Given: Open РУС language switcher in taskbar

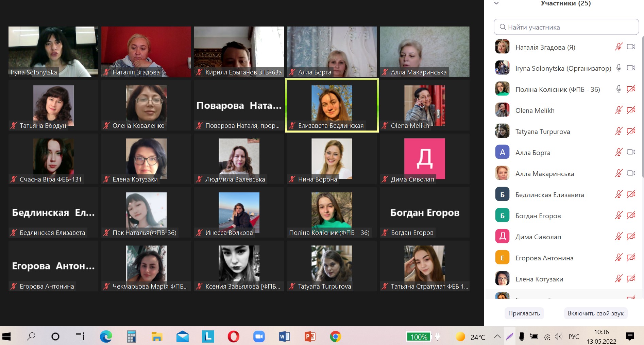Looking at the screenshot, I should [x=574, y=337].
